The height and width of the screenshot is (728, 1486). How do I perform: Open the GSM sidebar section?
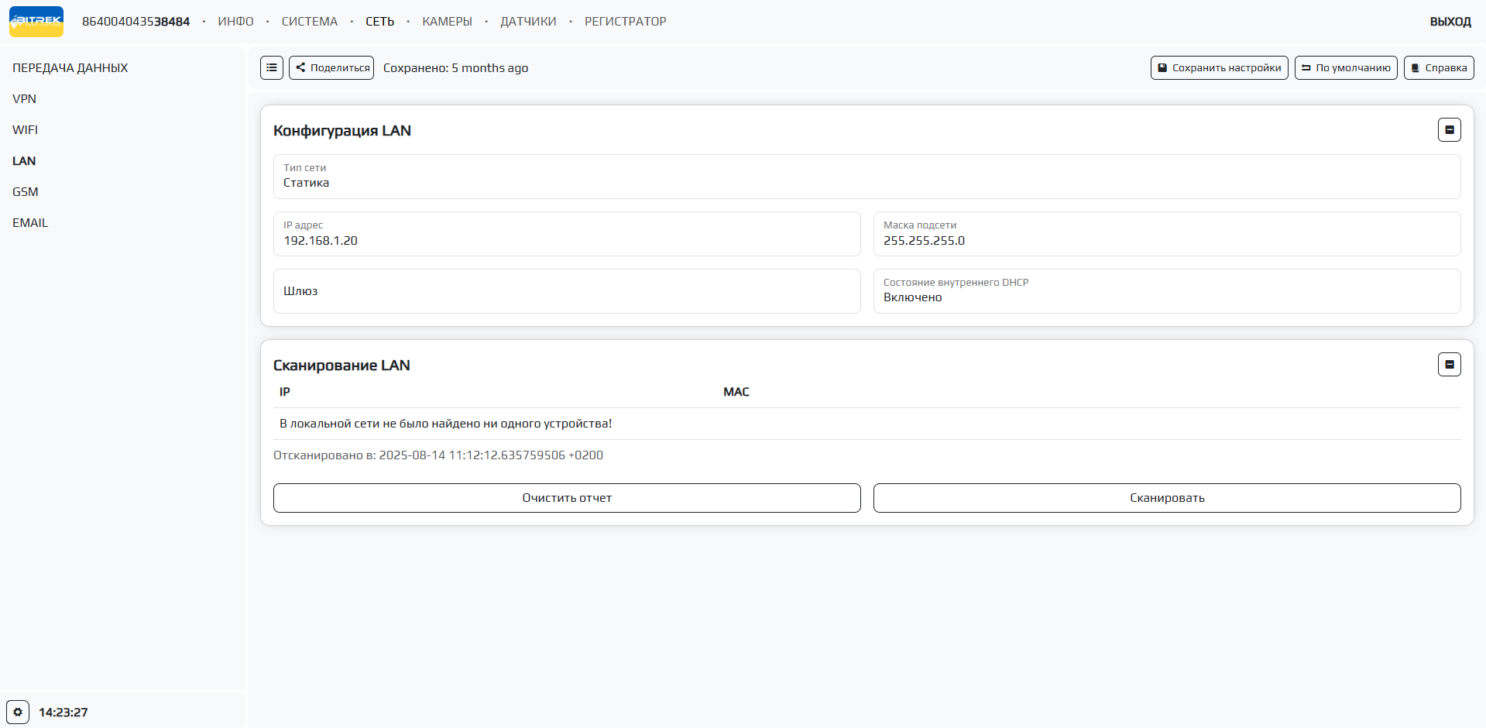pos(25,192)
